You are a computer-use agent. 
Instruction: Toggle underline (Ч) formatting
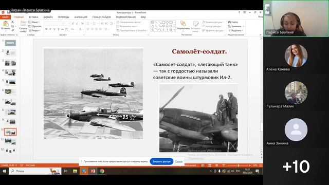(54, 29)
